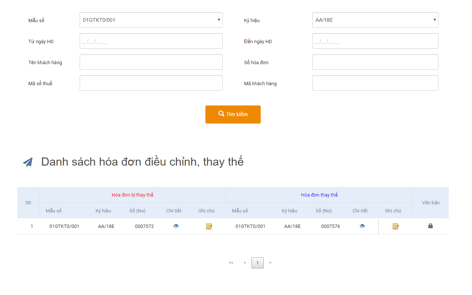Viewport: 472px width, 295px height.
Task: Click the paper plane icon beside list title
Action: click(28, 161)
